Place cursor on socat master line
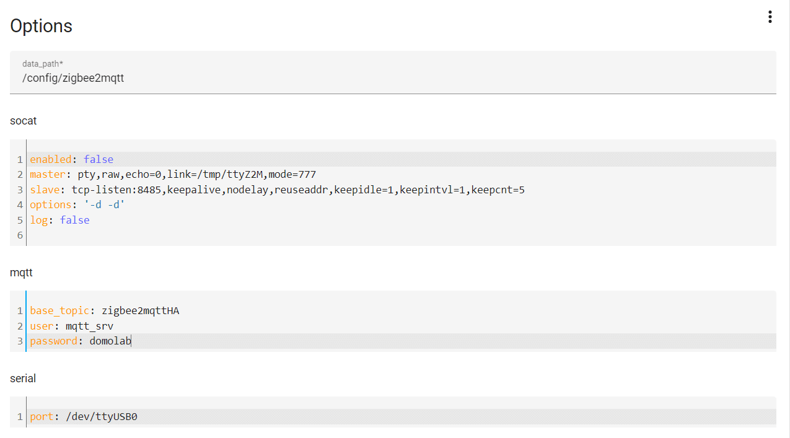The height and width of the screenshot is (438, 790). pyautogui.click(x=403, y=174)
